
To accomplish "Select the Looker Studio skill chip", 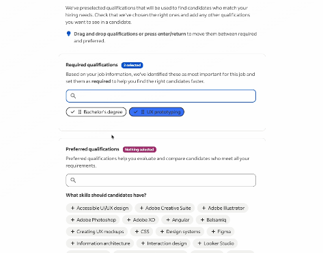I will pos(215,243).
